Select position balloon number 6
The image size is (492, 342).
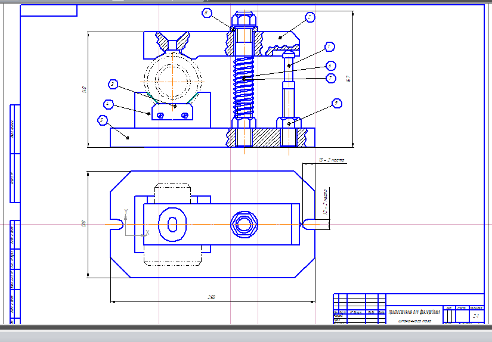(x=330, y=66)
